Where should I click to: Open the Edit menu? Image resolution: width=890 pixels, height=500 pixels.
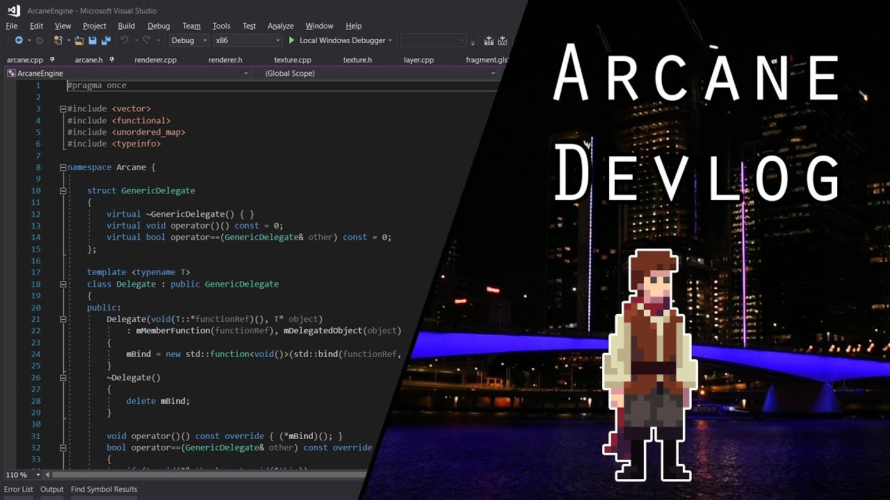pyautogui.click(x=36, y=26)
